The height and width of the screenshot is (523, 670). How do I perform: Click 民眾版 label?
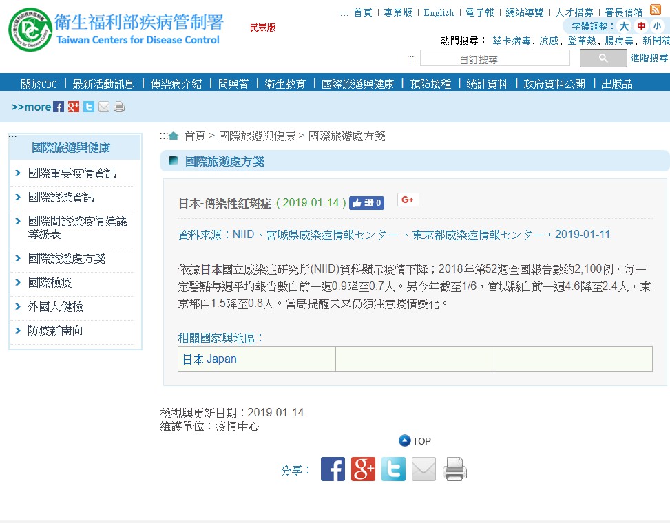[x=262, y=28]
